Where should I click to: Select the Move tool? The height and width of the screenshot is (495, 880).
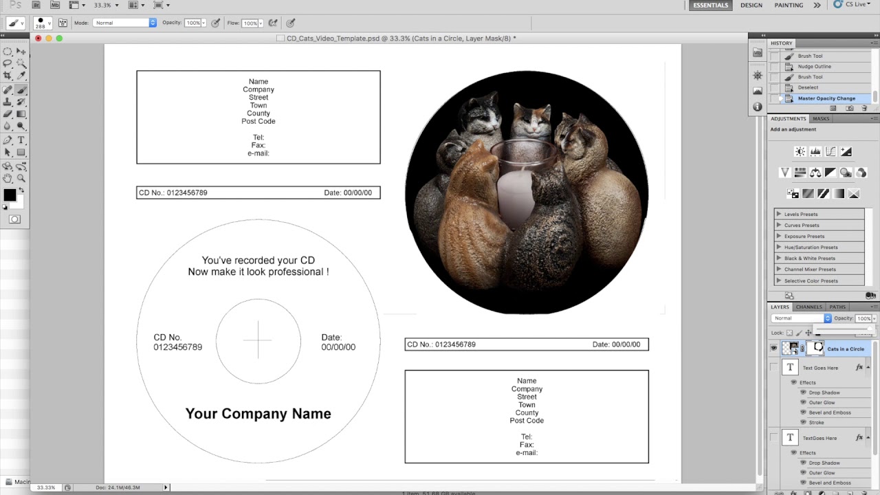[x=21, y=52]
